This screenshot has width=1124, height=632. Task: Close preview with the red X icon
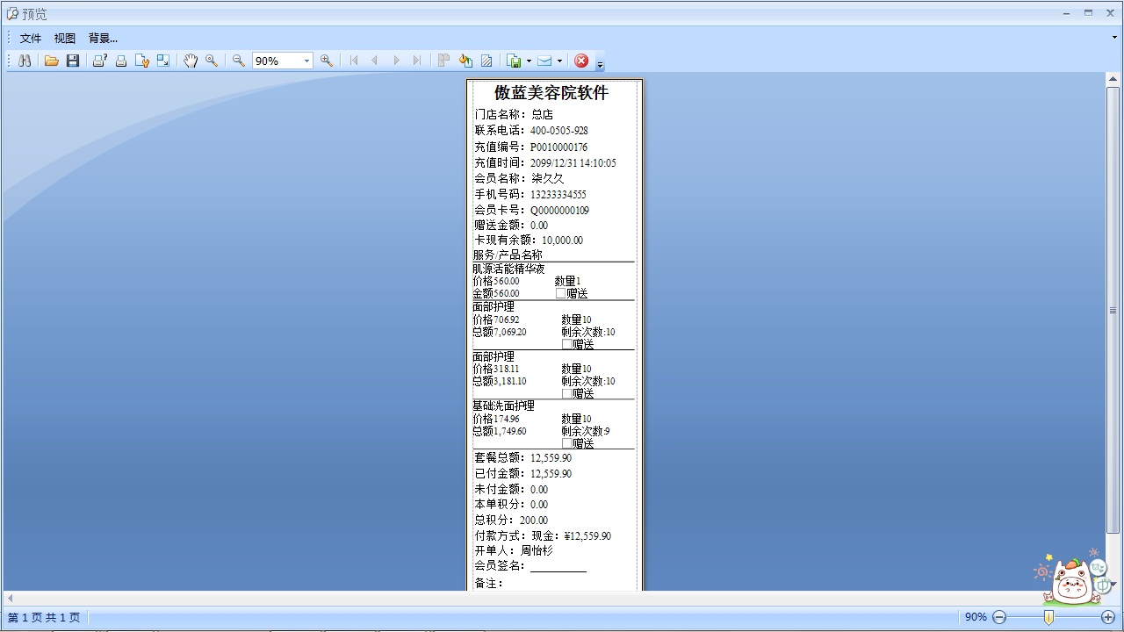[x=581, y=61]
